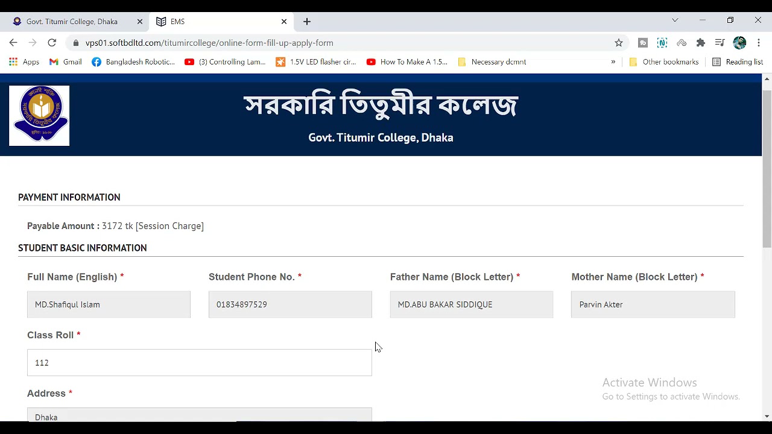Click the Govt. Titumir College, Dhaka heading
772x434 pixels.
(x=381, y=137)
